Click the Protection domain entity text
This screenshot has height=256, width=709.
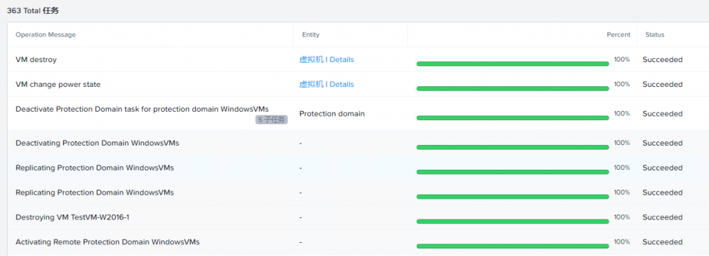[332, 114]
